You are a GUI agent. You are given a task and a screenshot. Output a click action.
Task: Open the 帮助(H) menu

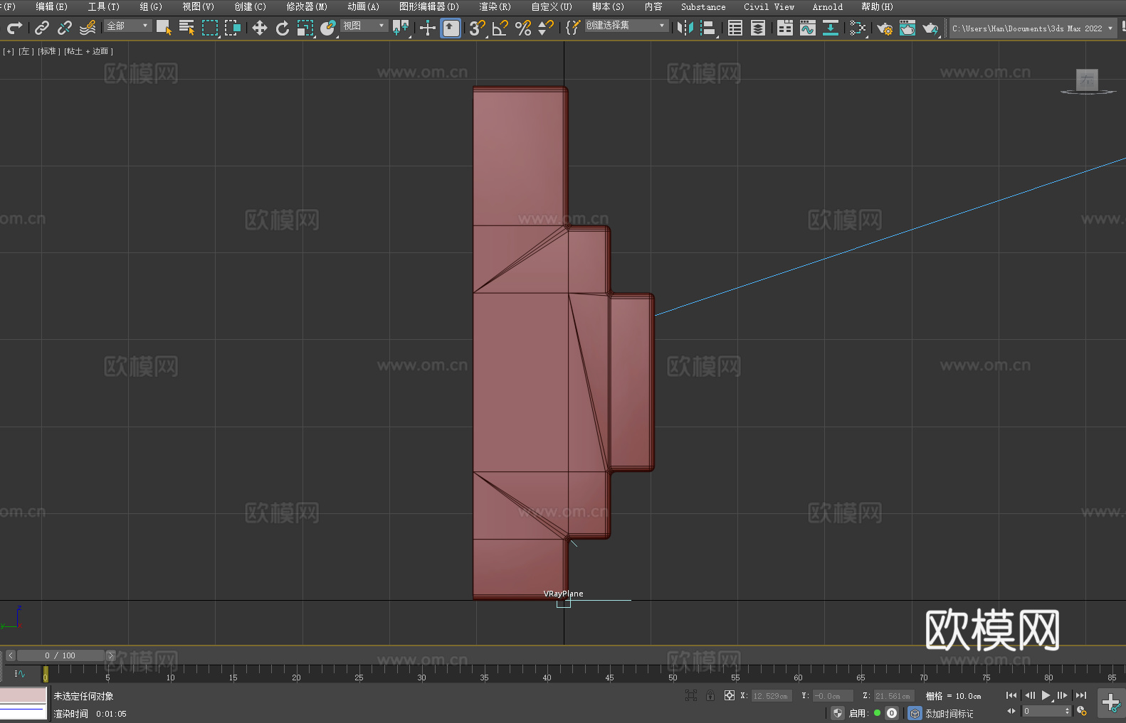click(877, 6)
